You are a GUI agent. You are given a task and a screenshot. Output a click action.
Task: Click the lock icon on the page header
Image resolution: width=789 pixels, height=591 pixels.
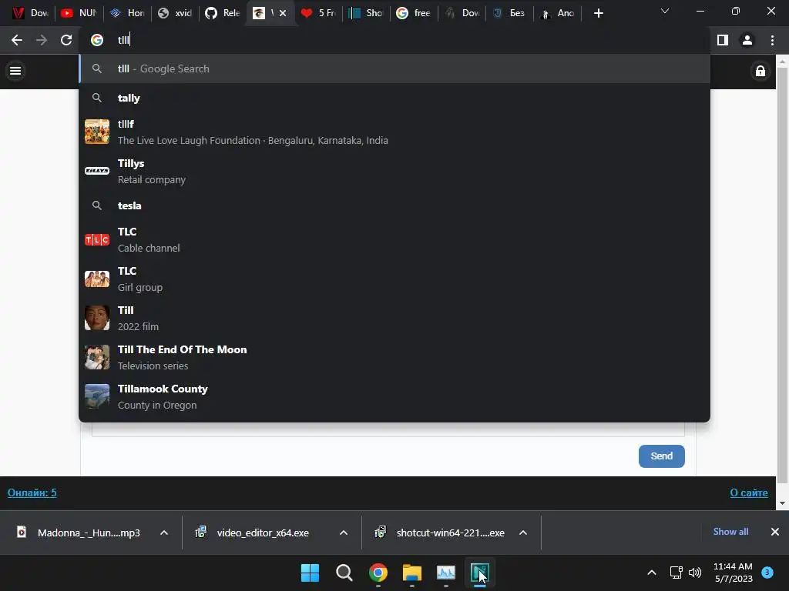click(760, 71)
